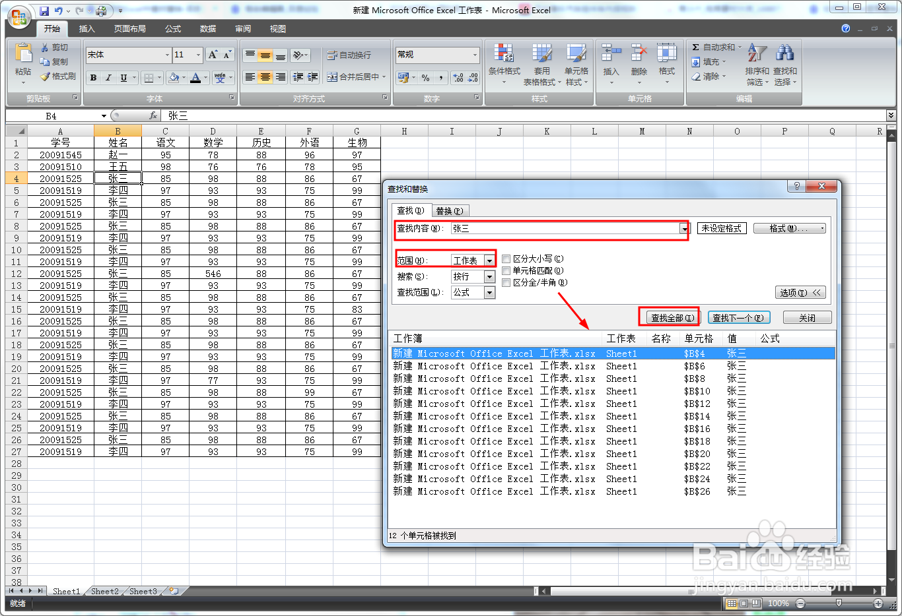Click the Office Button logo
Screen dimensions: 902x616
point(18,16)
